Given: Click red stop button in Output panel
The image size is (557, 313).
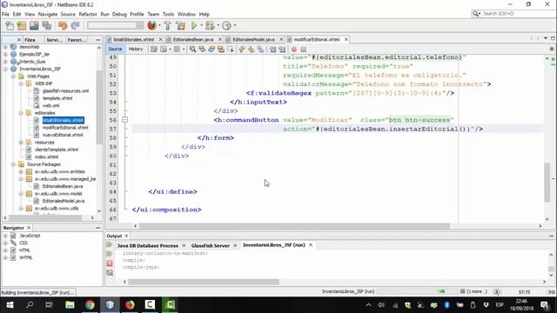Looking at the screenshot, I should tap(110, 263).
